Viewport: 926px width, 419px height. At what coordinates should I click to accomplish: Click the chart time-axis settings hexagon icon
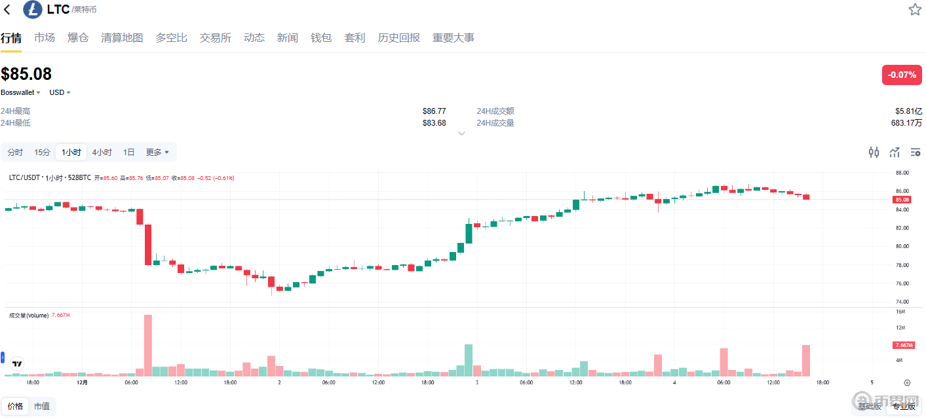[907, 382]
